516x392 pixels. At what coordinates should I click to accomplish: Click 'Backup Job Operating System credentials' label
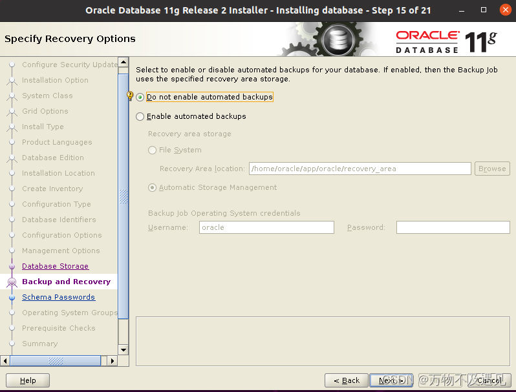(224, 213)
